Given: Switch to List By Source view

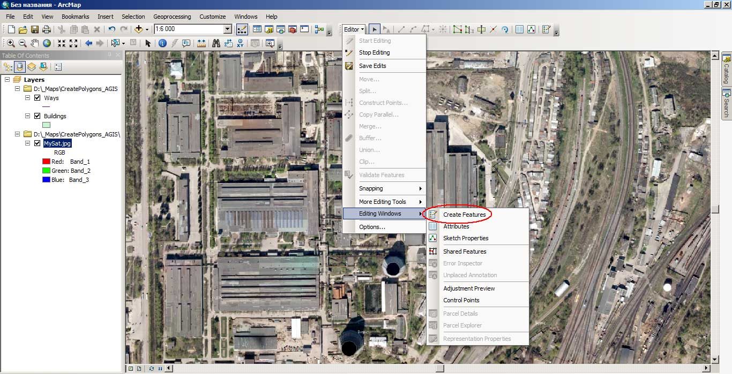Looking at the screenshot, I should click(20, 67).
